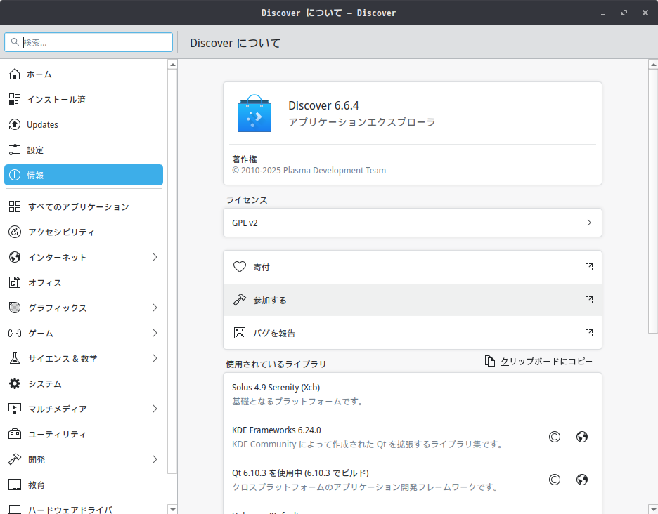This screenshot has height=514, width=658.
Task: Expand the ゲーム category chevron
Action: (x=155, y=333)
